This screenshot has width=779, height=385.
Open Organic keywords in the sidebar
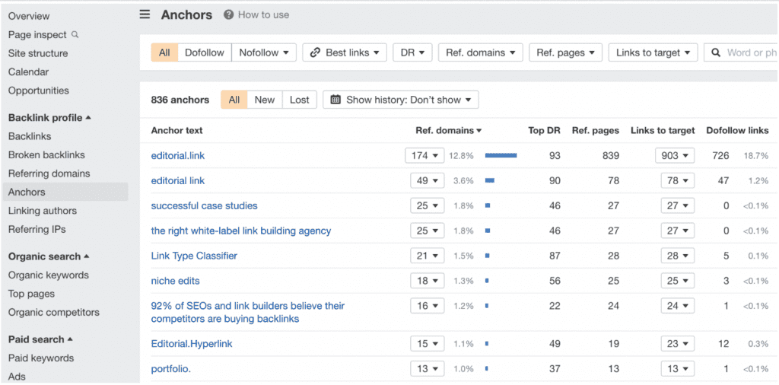click(x=48, y=275)
